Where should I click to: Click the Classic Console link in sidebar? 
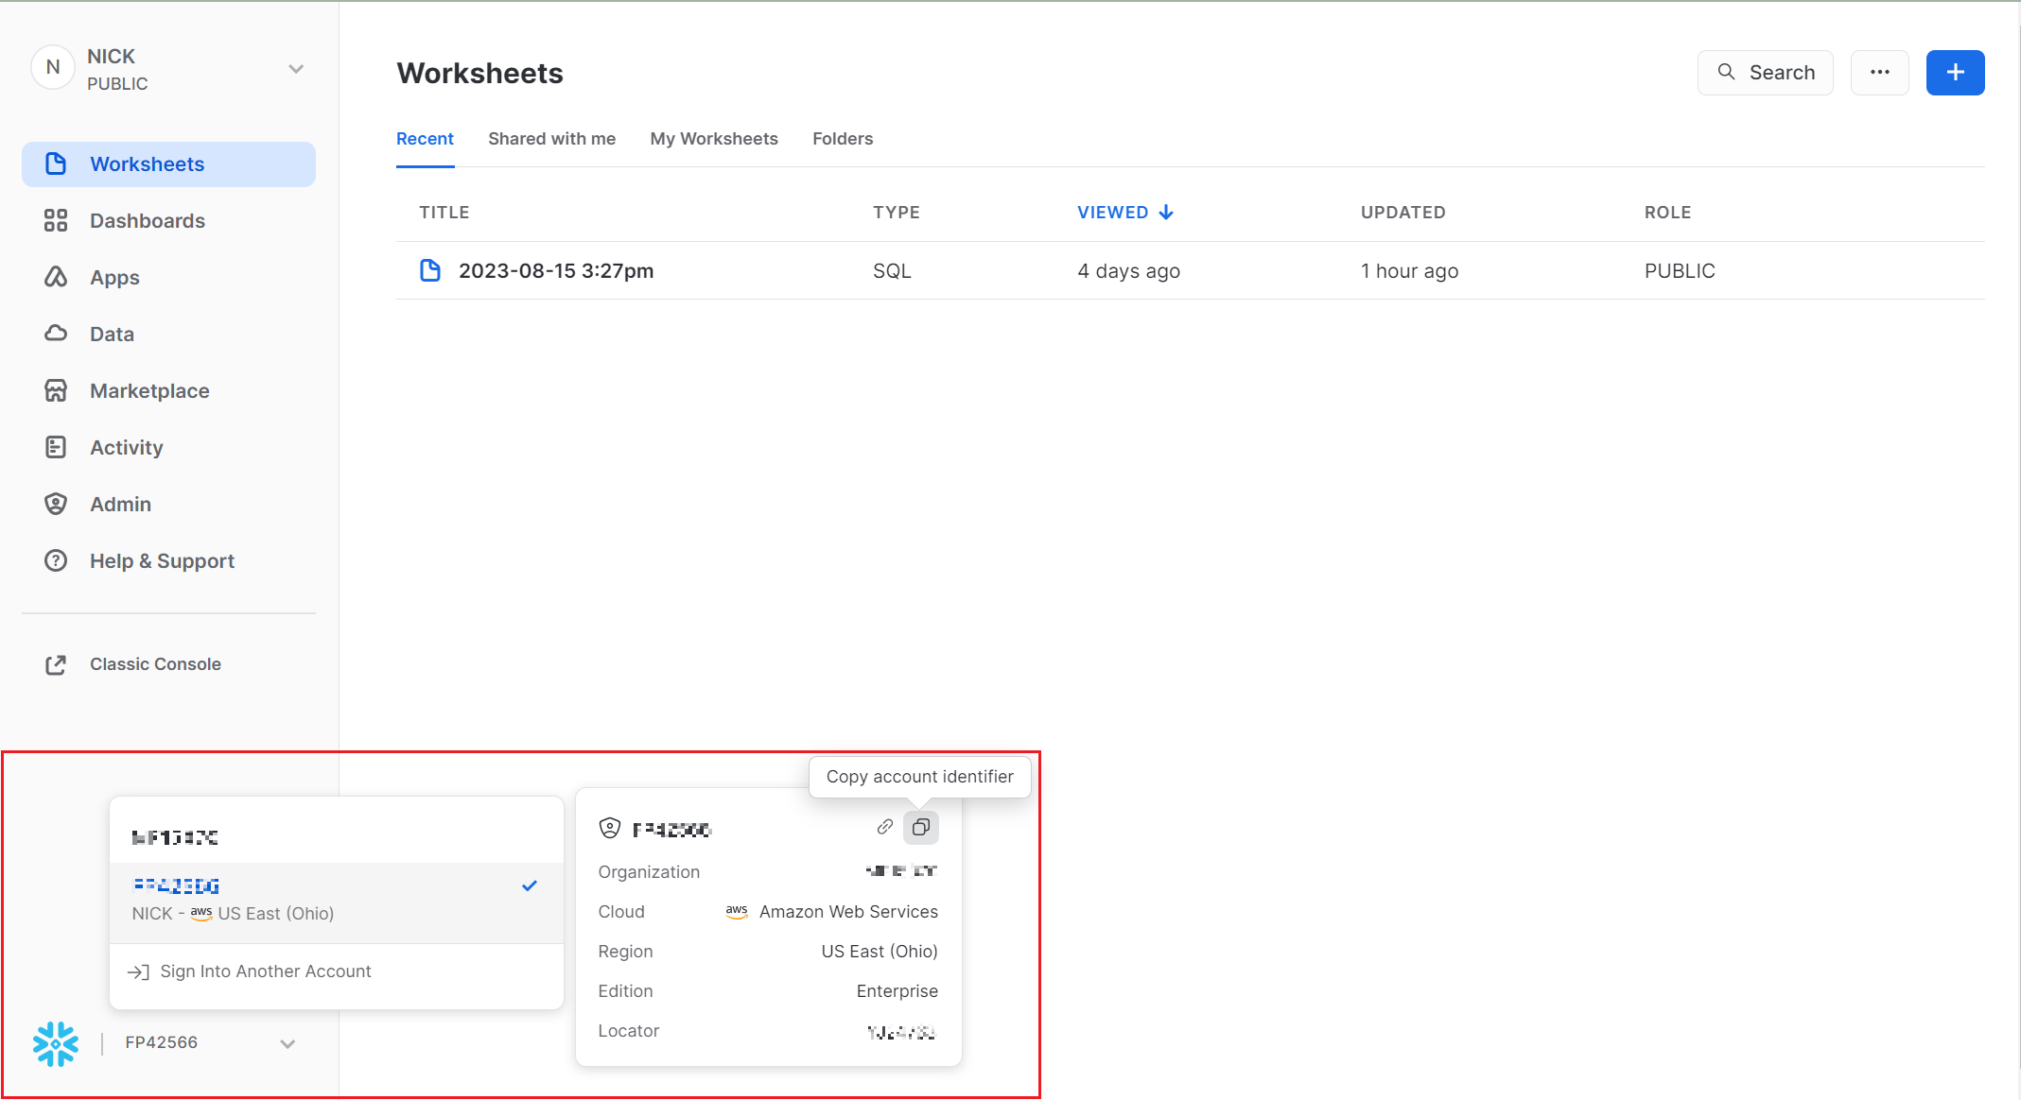[156, 663]
